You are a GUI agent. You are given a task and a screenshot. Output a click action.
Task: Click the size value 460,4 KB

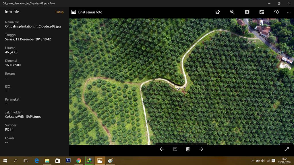(x=11, y=52)
